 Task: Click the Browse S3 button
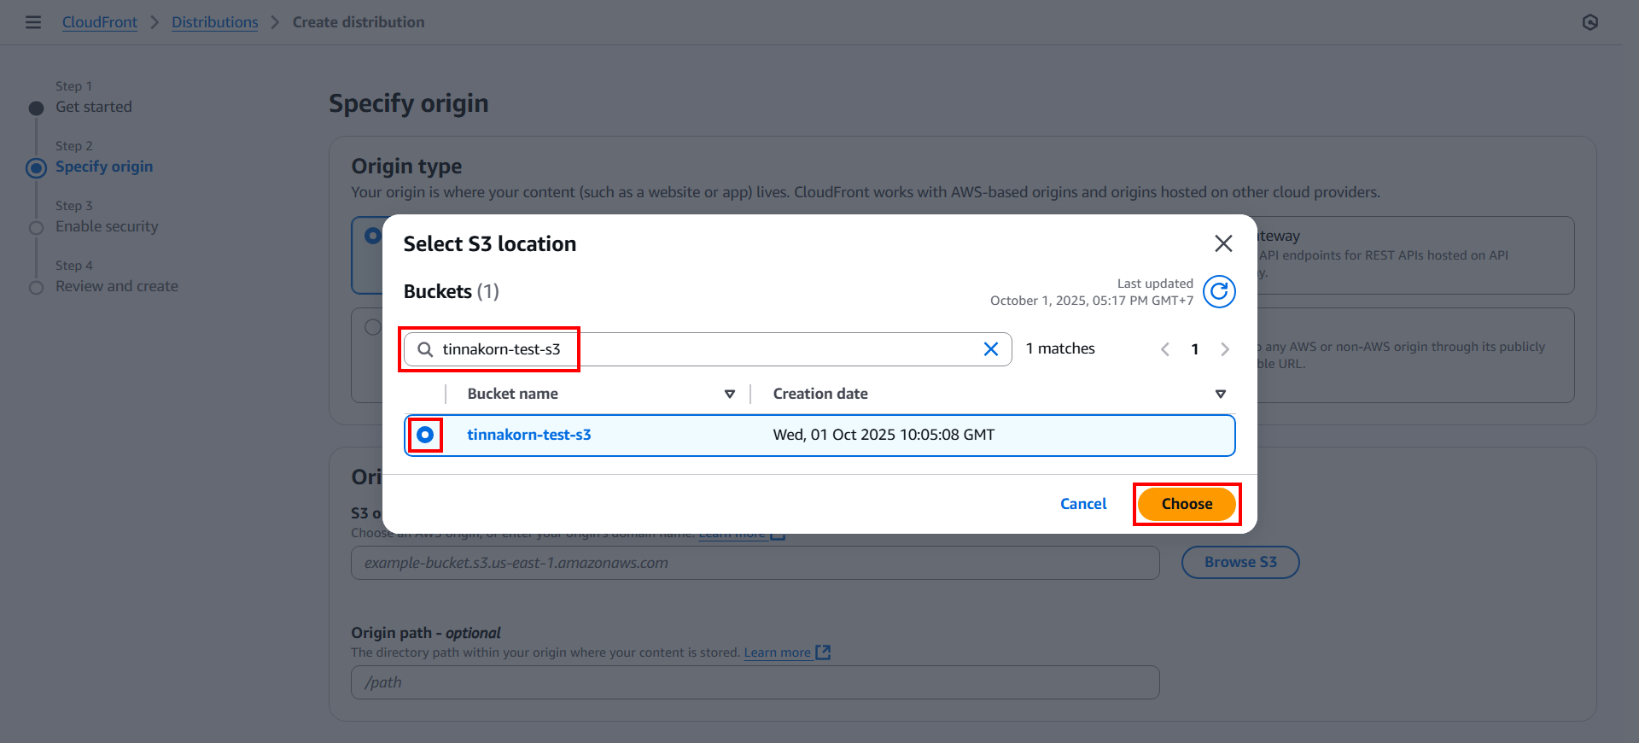(x=1239, y=562)
